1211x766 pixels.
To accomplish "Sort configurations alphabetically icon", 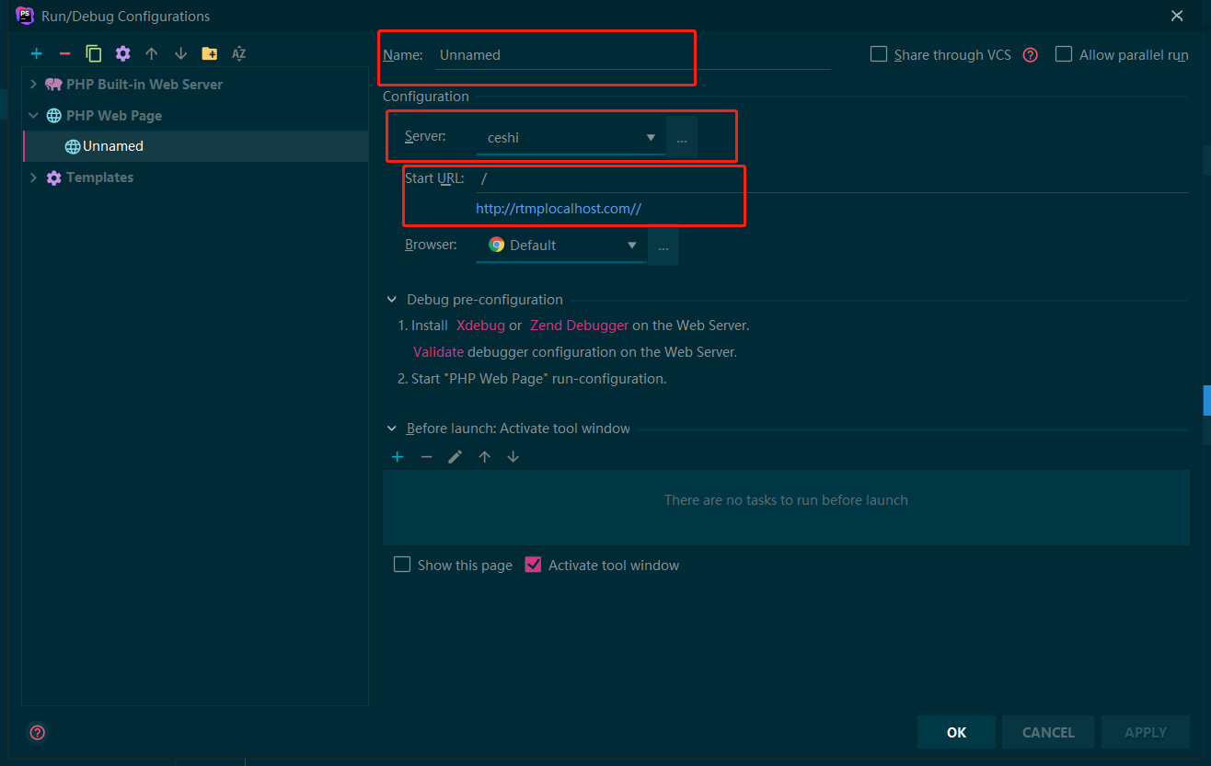I will [238, 54].
